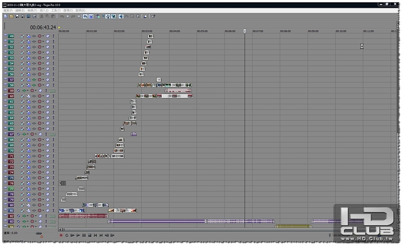Go to project end button

point(101,235)
